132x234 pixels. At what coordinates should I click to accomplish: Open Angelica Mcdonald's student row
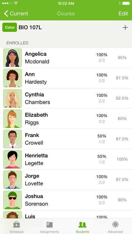click(x=66, y=58)
